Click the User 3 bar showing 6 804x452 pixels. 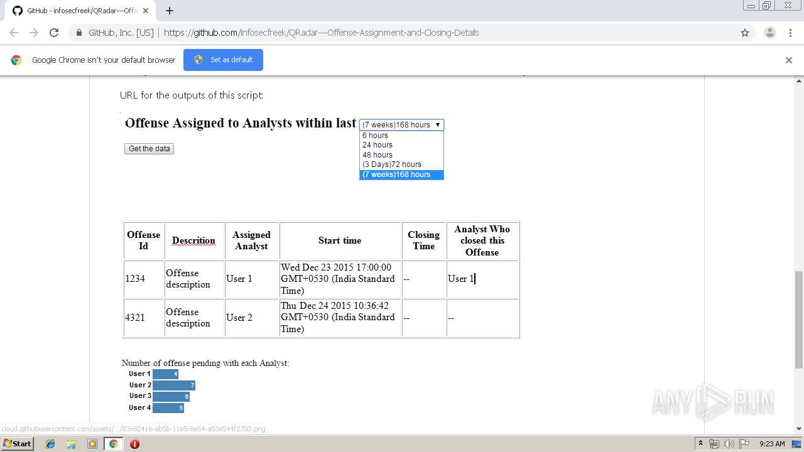(x=171, y=396)
